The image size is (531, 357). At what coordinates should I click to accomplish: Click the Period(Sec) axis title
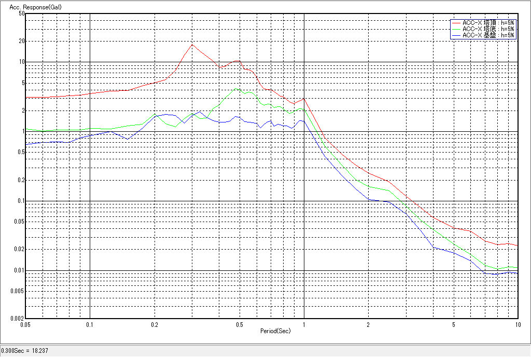tap(275, 331)
